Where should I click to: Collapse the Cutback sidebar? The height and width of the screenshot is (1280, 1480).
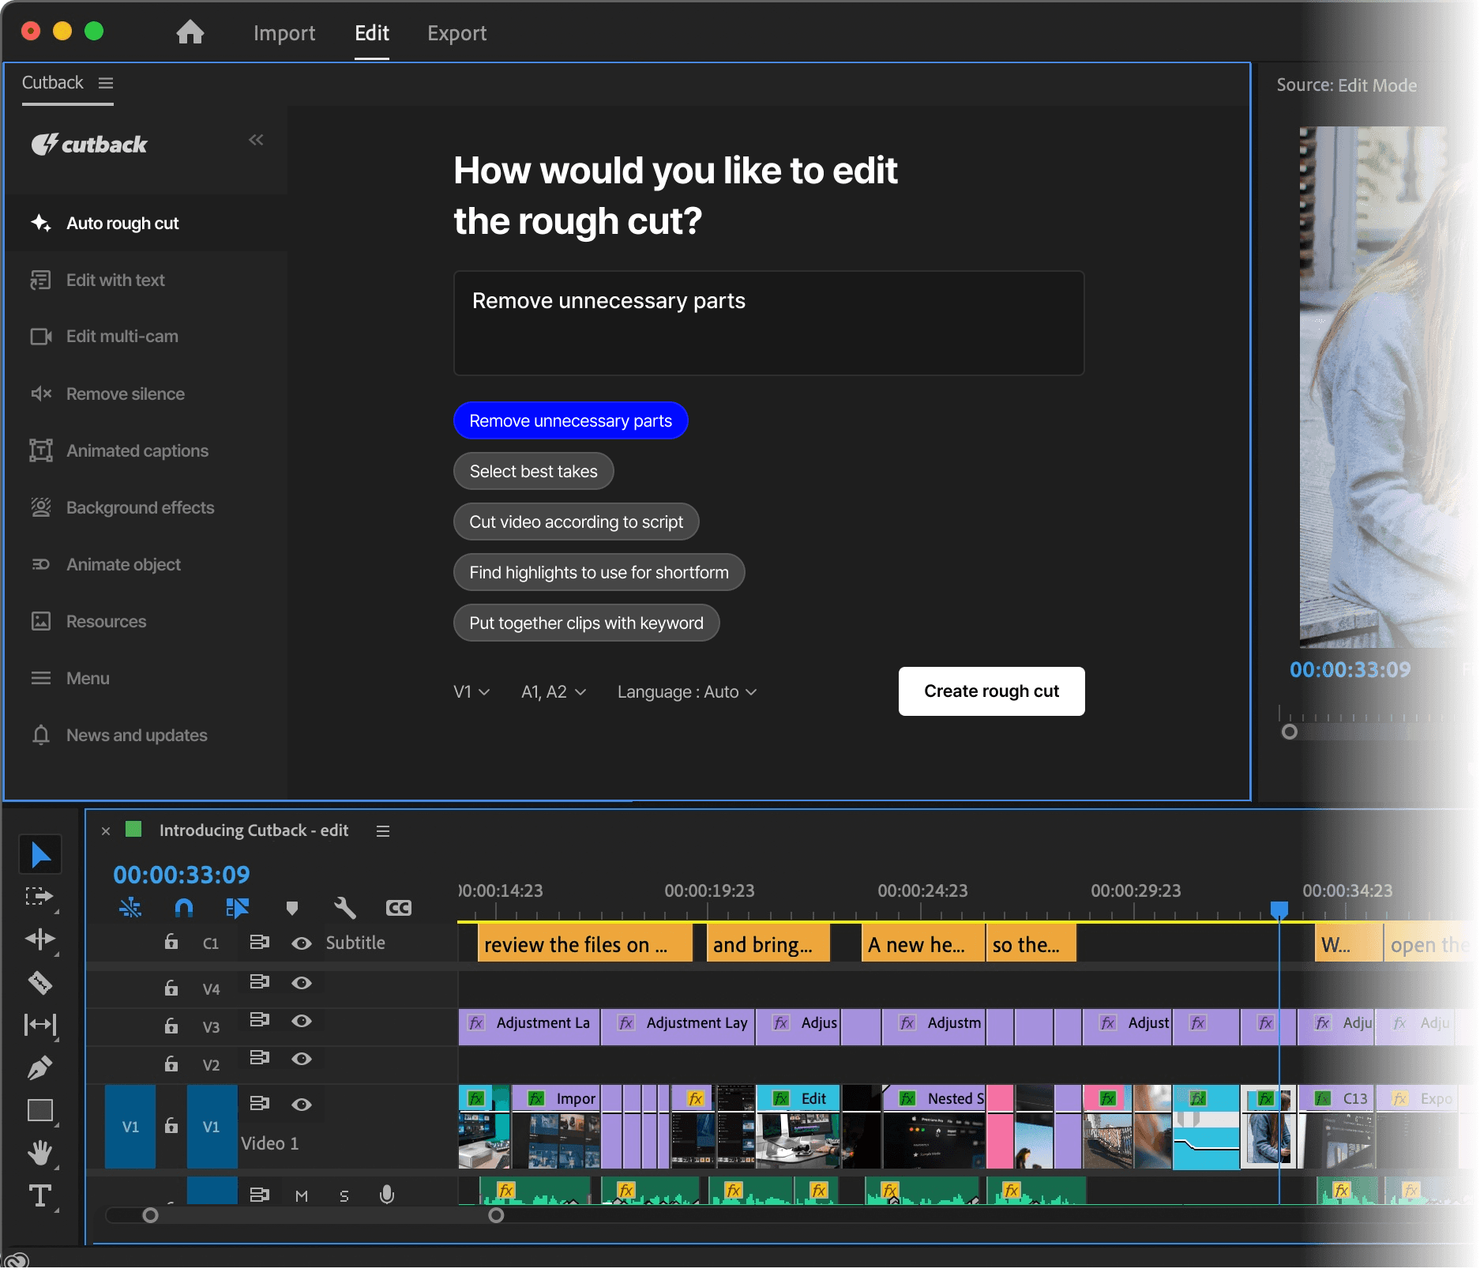[x=256, y=140]
